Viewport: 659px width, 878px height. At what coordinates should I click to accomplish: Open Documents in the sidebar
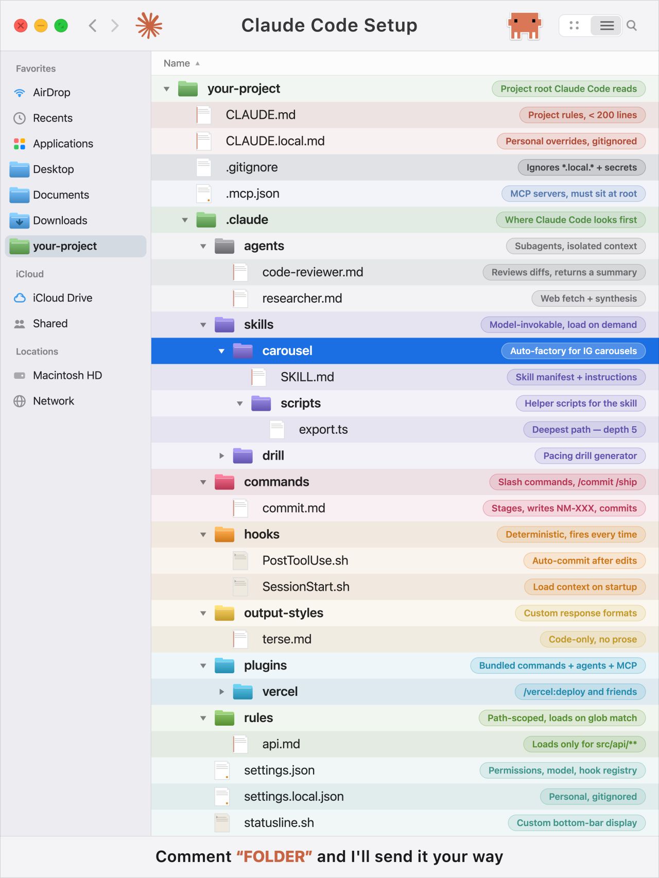tap(75, 195)
